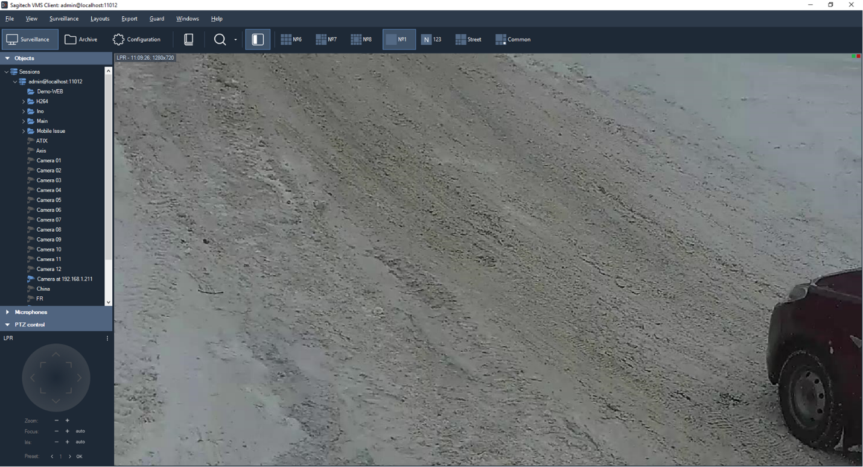Toggle the side panel visibility button
The height and width of the screenshot is (467, 863).
point(258,39)
